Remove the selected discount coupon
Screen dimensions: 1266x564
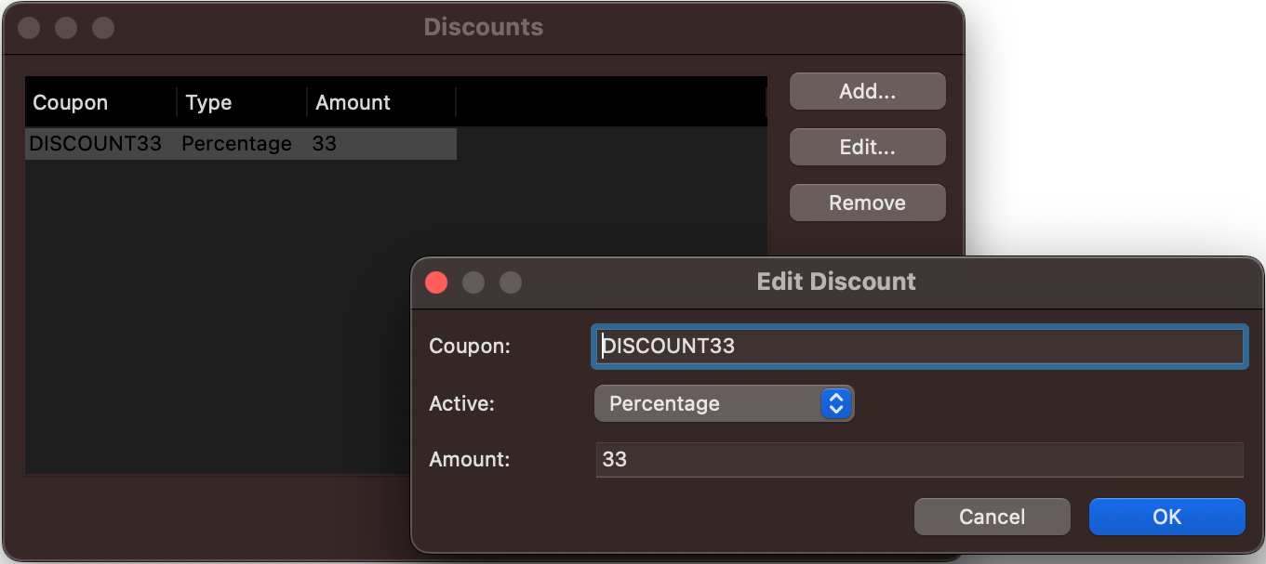(867, 203)
